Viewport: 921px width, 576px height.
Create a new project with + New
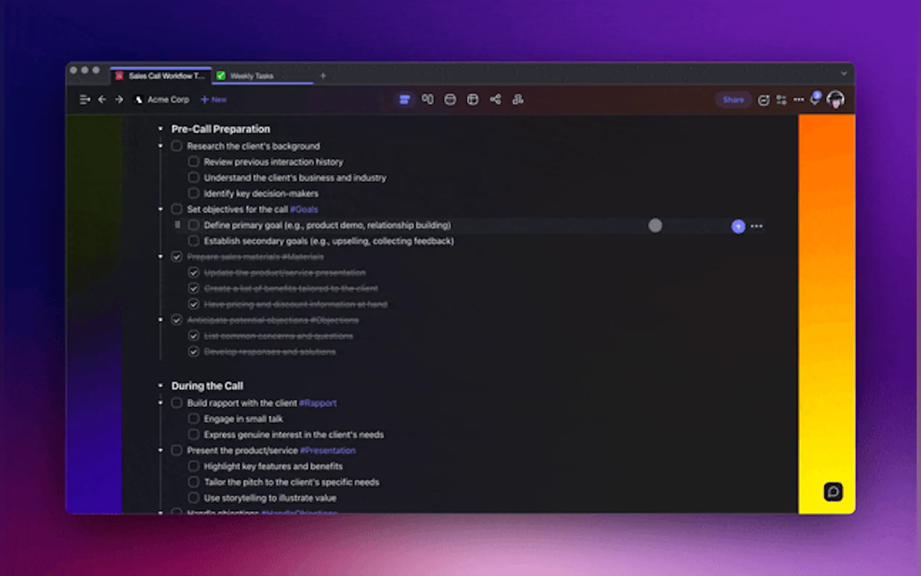click(x=214, y=100)
